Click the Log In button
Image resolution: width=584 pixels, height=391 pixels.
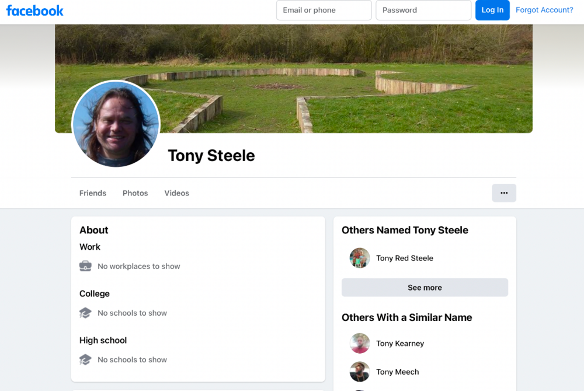(x=492, y=10)
